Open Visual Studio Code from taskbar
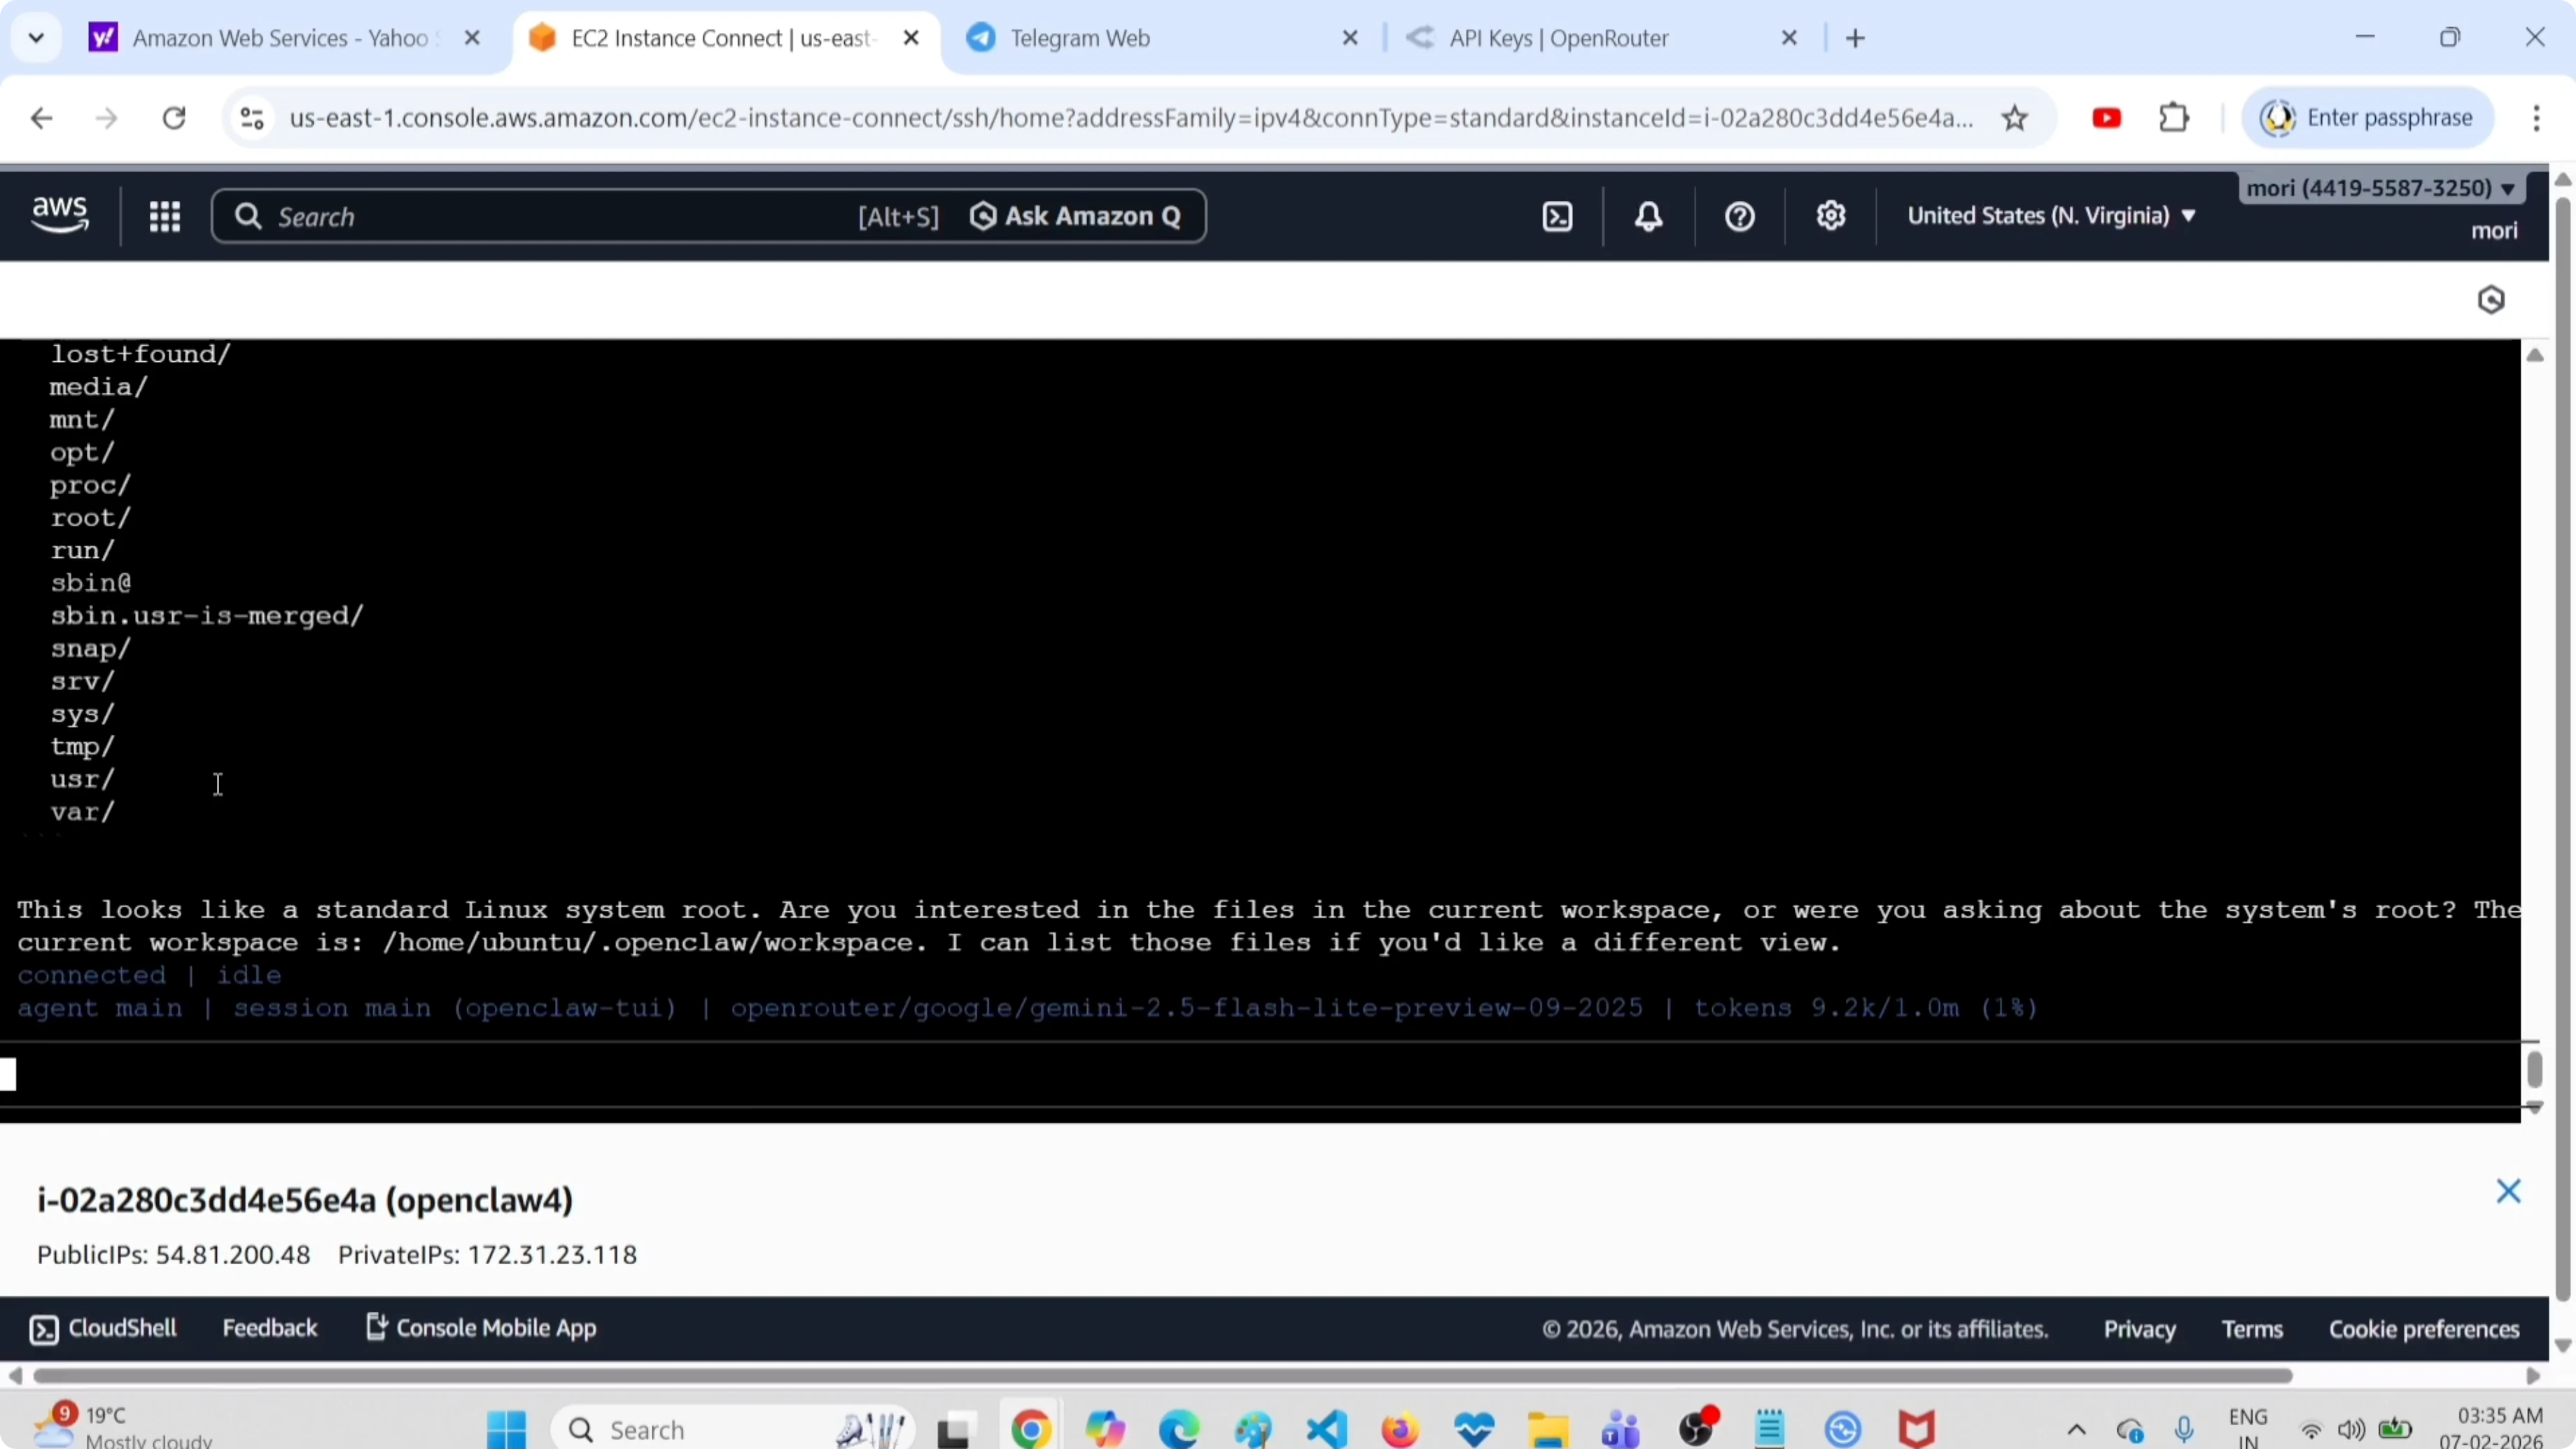Image resolution: width=2576 pixels, height=1449 pixels. 1326,1429
